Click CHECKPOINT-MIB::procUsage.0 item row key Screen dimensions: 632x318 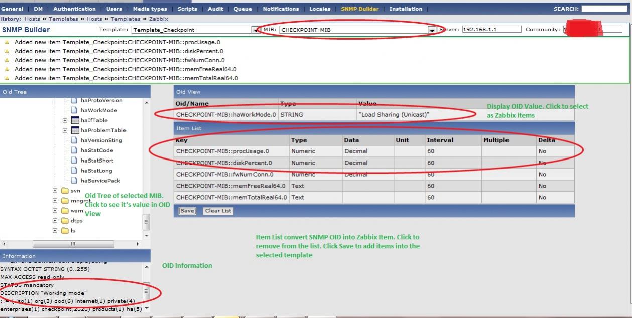coord(222,151)
